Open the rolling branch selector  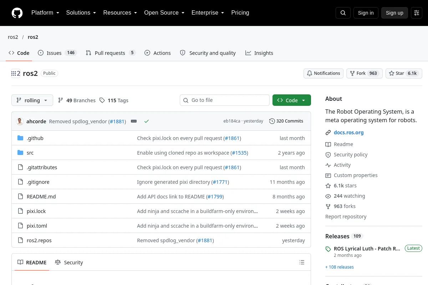coord(32,100)
